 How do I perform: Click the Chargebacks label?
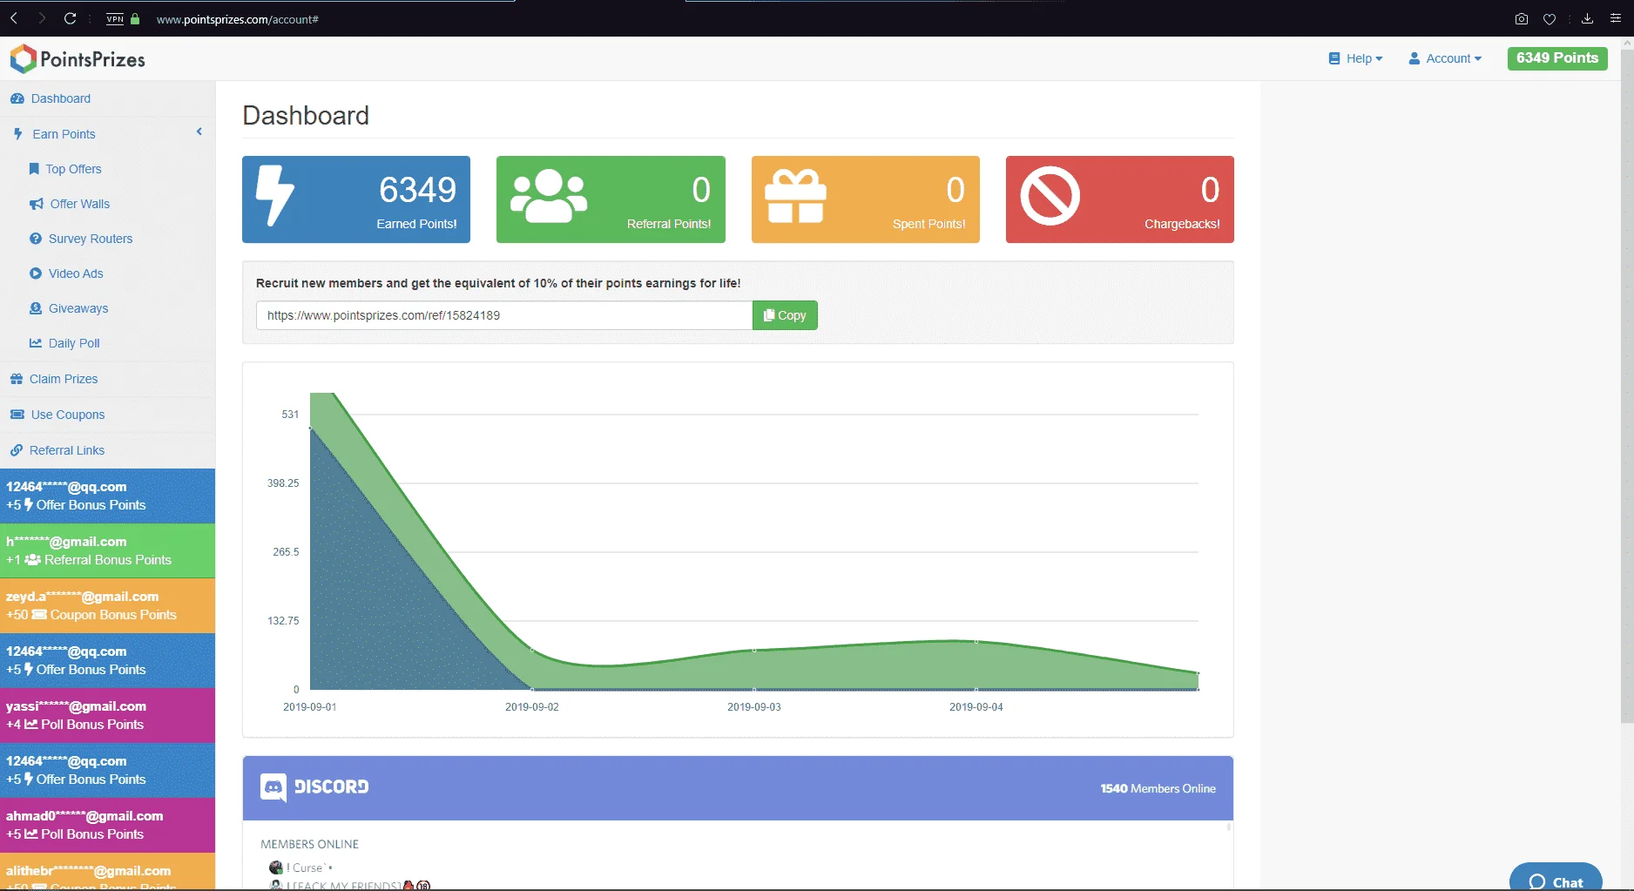tap(1182, 224)
